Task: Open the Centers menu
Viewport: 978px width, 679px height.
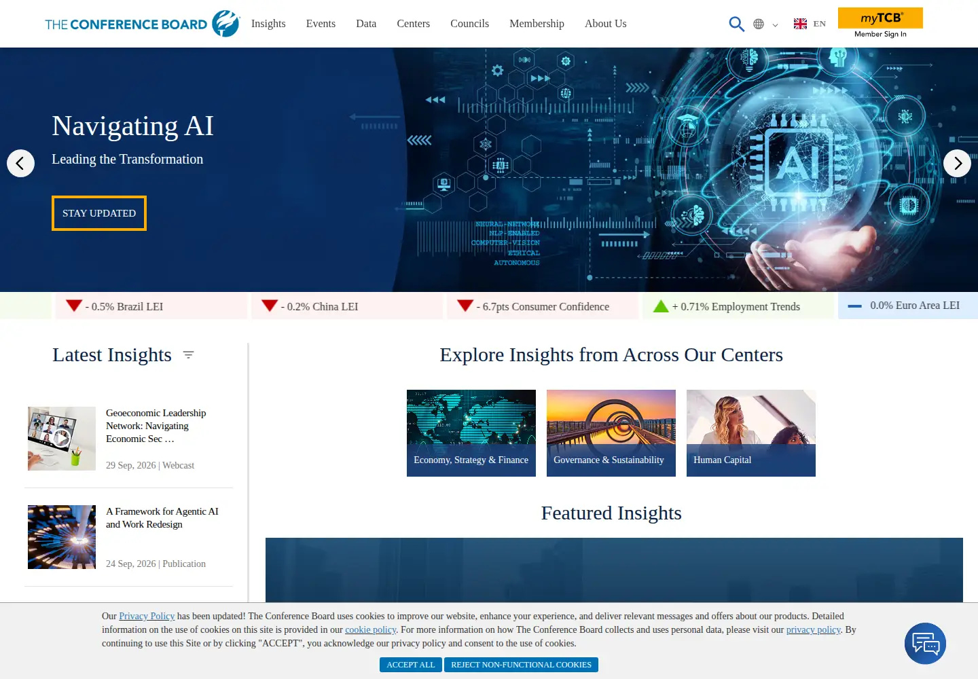Action: (414, 24)
